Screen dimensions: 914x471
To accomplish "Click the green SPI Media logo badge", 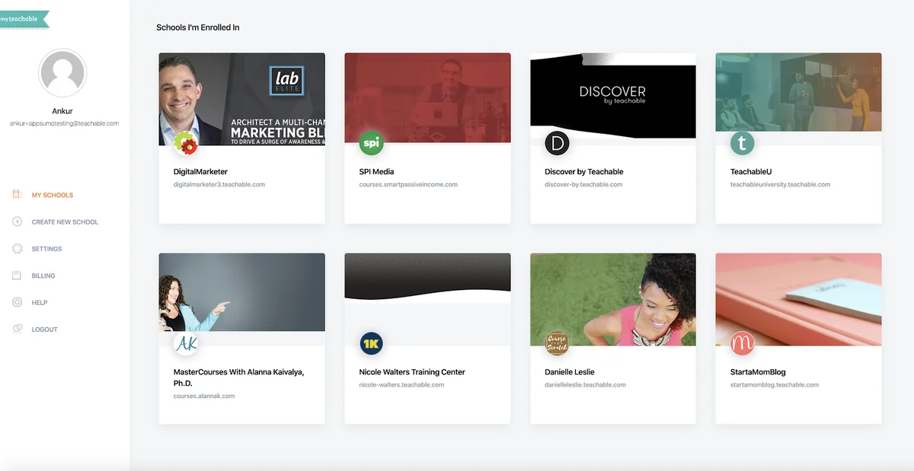I will (x=371, y=142).
